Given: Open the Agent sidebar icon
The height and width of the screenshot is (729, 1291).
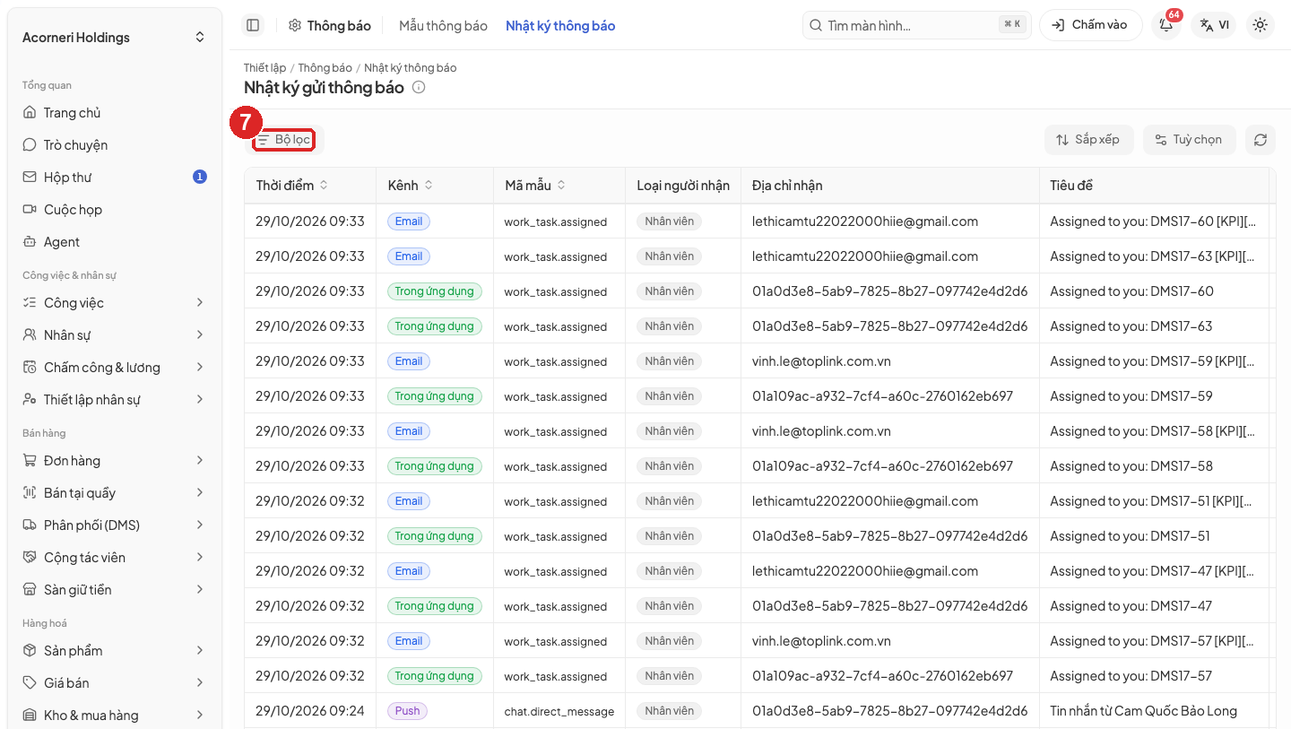Looking at the screenshot, I should coord(30,242).
